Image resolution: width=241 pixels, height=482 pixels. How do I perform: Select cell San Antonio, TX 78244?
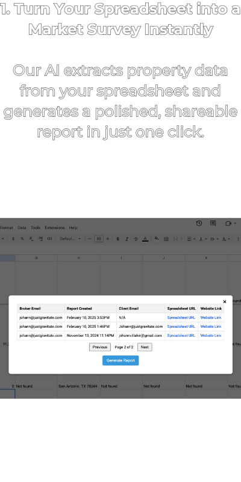pyautogui.click(x=79, y=386)
